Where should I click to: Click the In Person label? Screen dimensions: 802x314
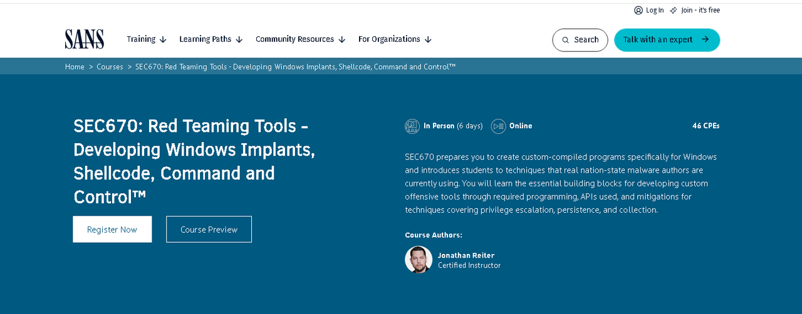[x=439, y=126]
